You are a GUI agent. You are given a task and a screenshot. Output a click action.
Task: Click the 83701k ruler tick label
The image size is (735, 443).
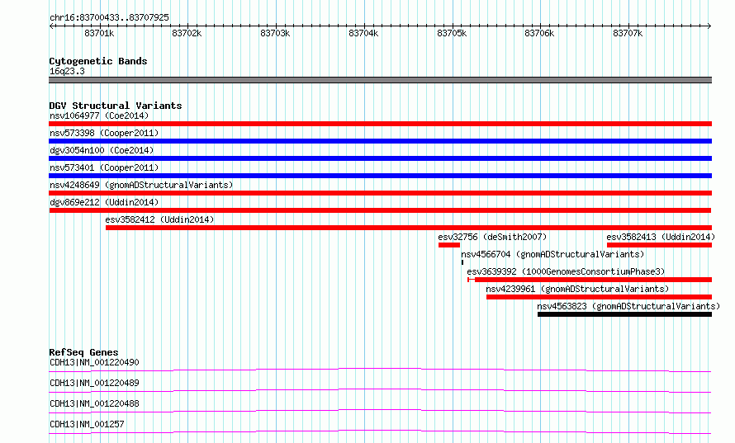click(99, 33)
